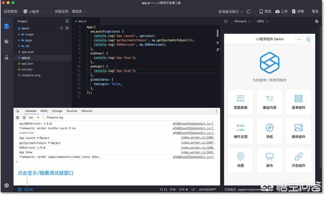Image resolution: width=327 pixels, height=198 pixels.
Task: Open devtools more options vertical dots
Action: pyautogui.click(x=216, y=111)
